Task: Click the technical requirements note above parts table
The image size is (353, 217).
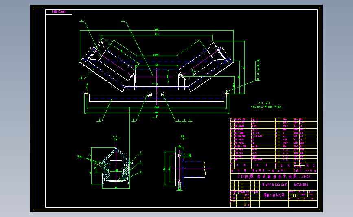Action: coord(266,105)
